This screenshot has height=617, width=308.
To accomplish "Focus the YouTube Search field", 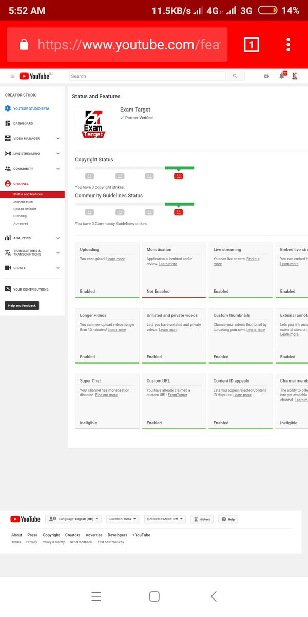I will pos(147,76).
